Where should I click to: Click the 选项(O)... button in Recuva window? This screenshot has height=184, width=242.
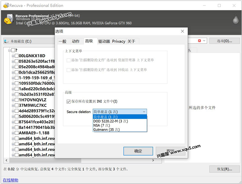pyautogui.click(x=224, y=41)
